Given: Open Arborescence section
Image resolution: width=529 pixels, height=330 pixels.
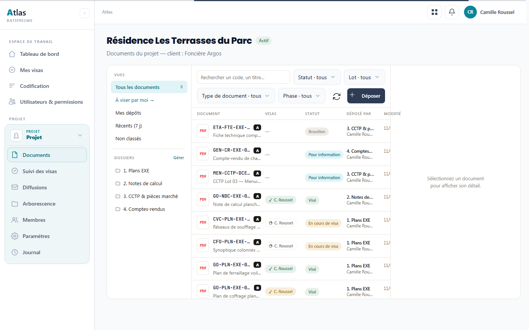Looking at the screenshot, I should tap(47, 204).
